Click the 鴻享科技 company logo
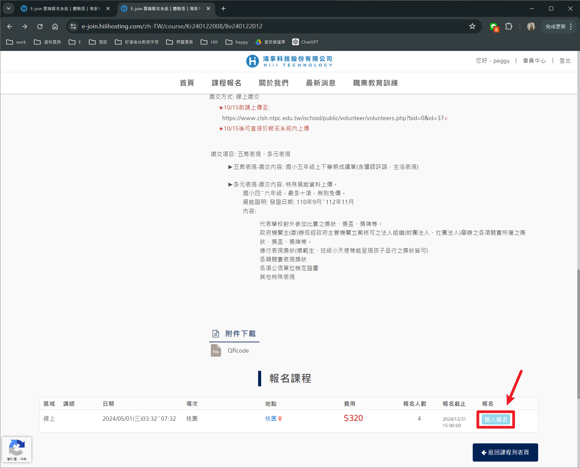 coord(289,61)
